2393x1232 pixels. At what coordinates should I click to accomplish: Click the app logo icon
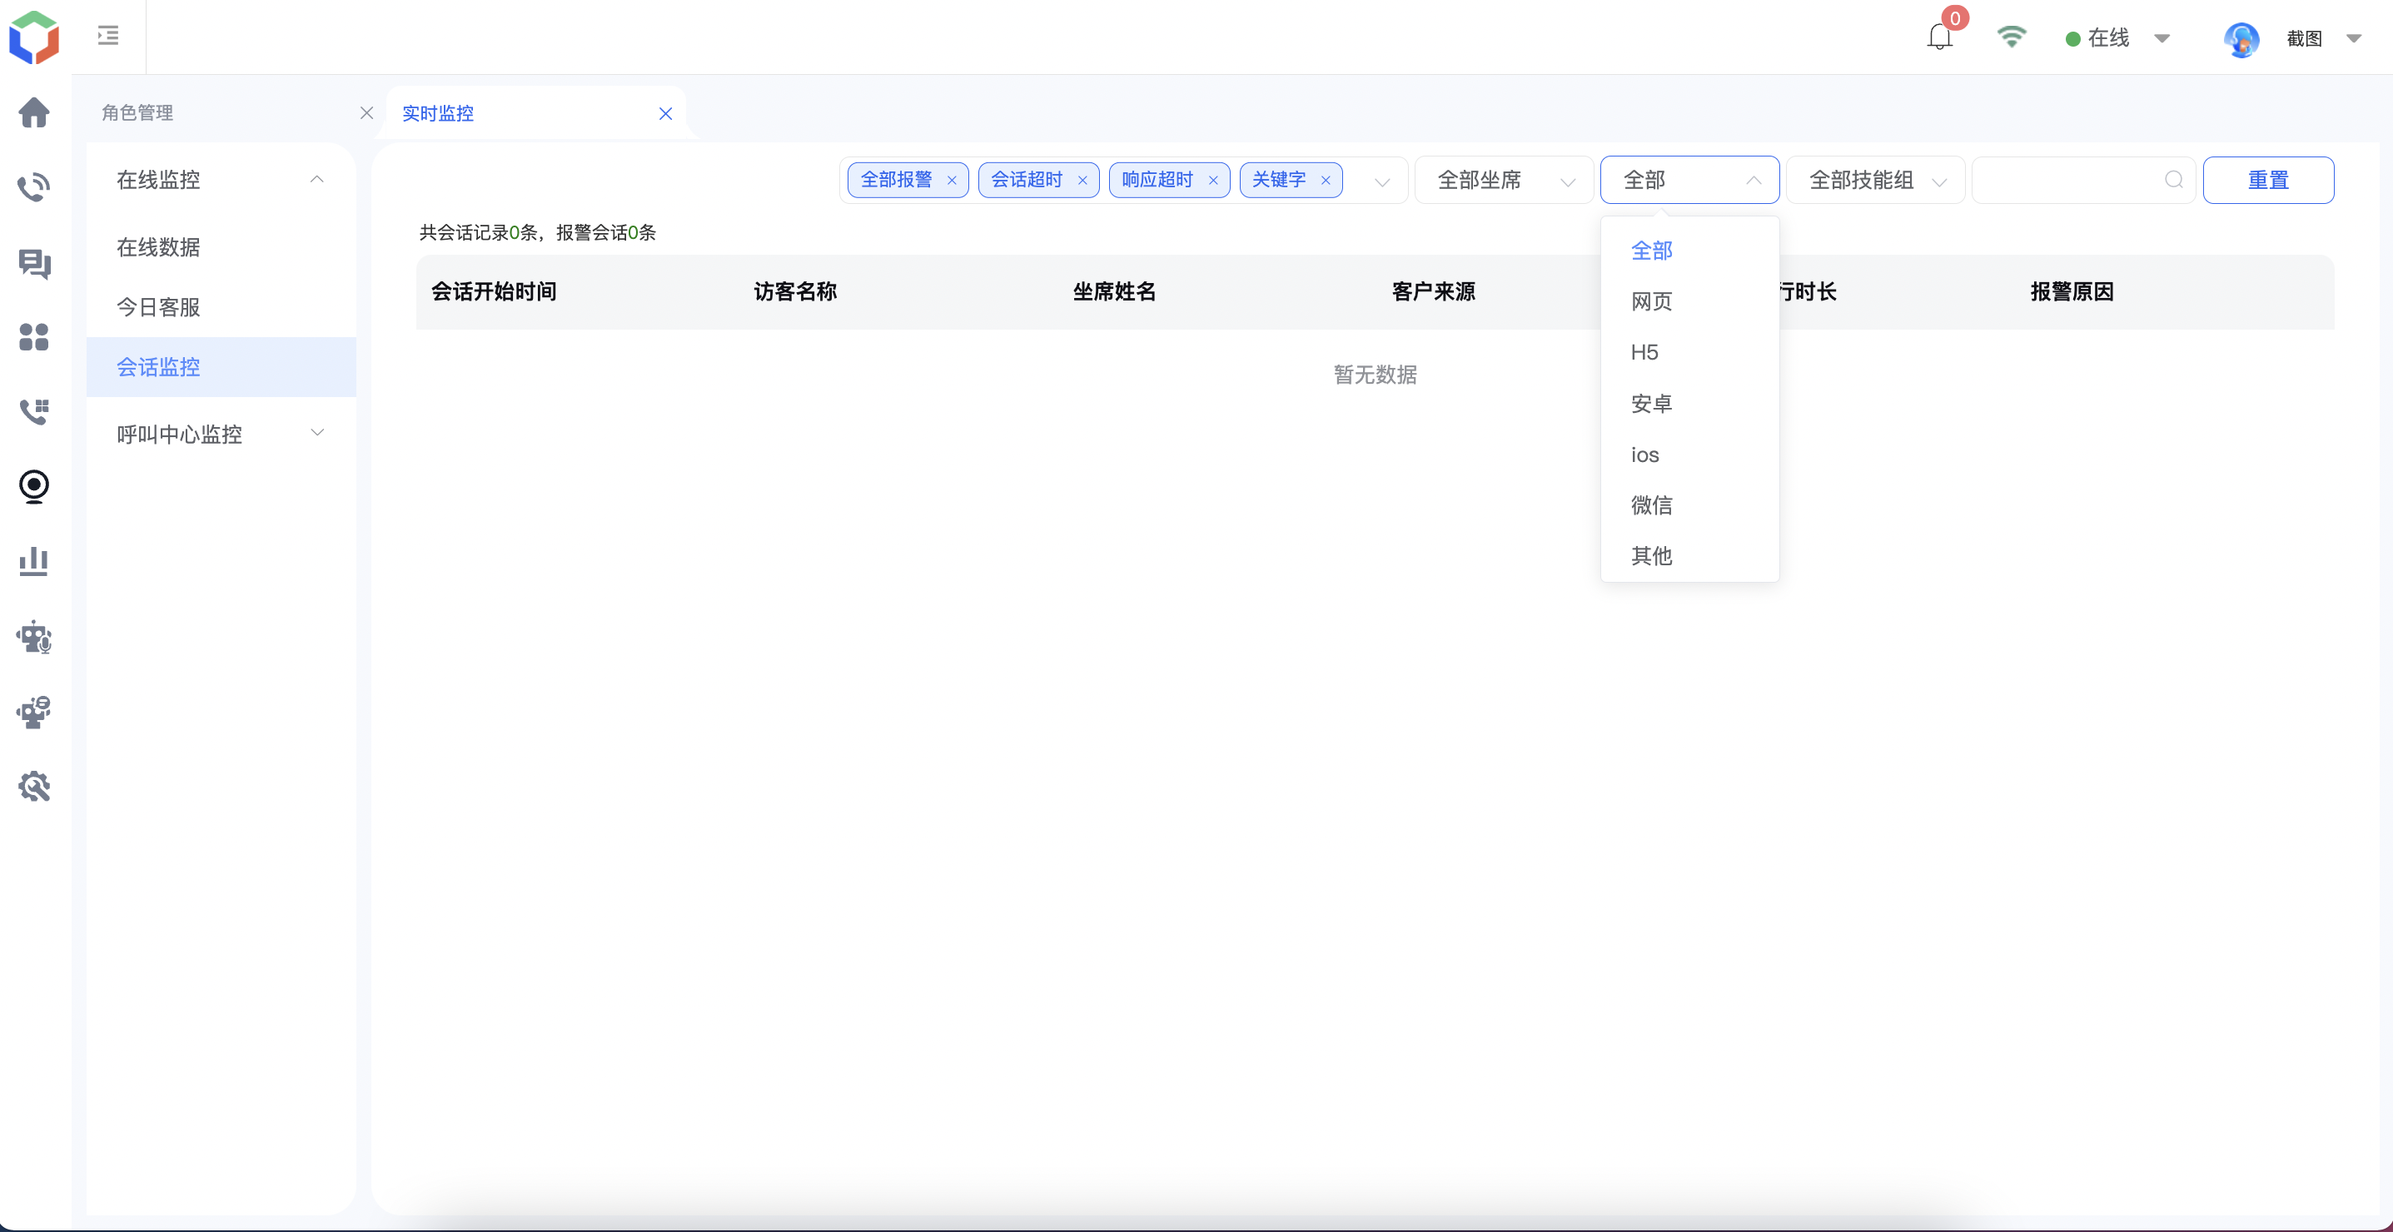pyautogui.click(x=34, y=37)
